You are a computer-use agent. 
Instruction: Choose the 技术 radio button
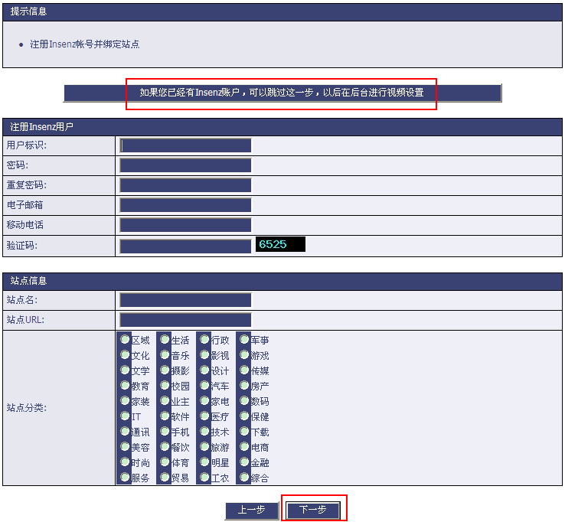pos(204,431)
